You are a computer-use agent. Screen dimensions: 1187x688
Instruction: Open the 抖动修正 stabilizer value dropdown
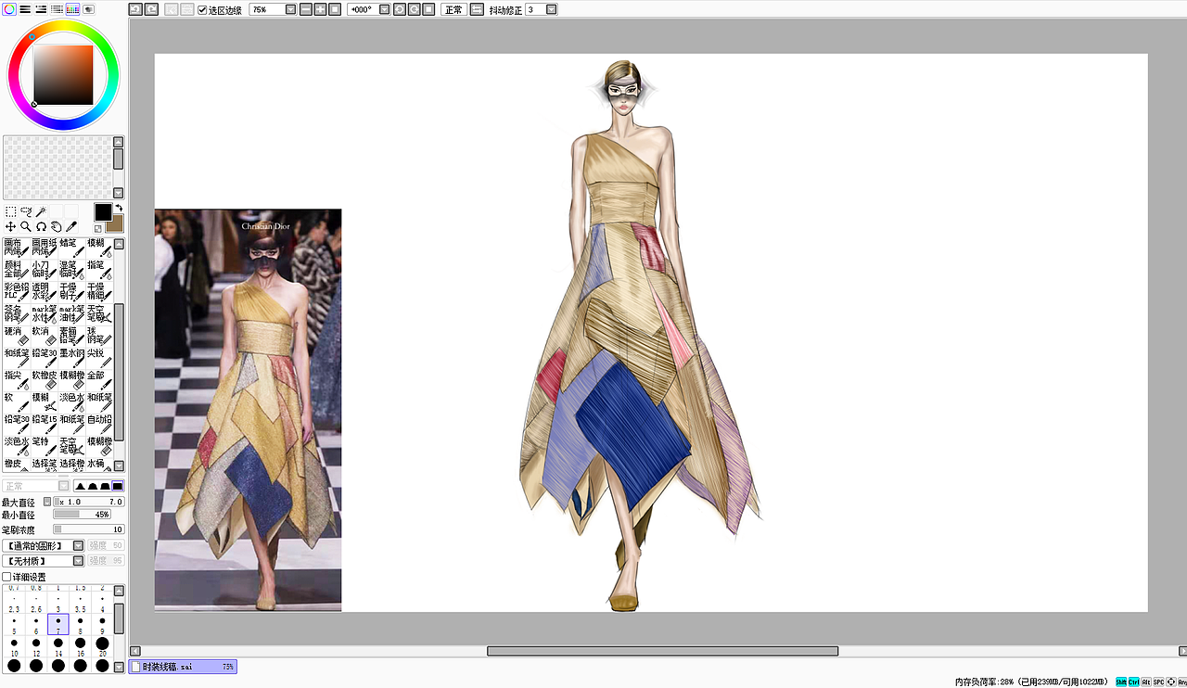pos(552,9)
